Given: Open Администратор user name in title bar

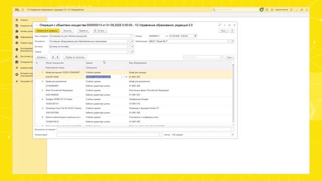Looking at the screenshot, I should (281, 10).
